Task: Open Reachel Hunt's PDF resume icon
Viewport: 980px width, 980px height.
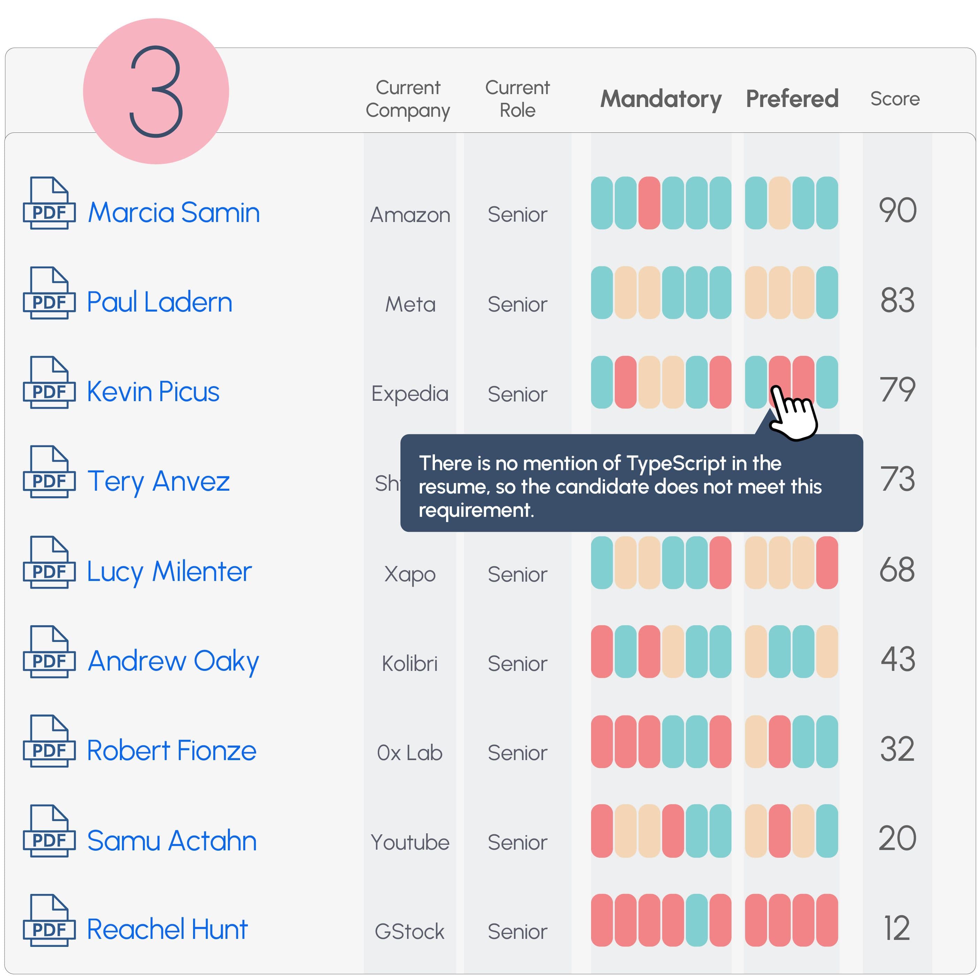Action: 49,920
